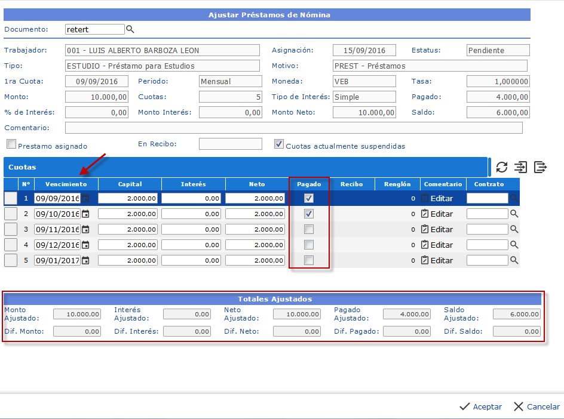Click the export icon with outward arrow
The width and height of the screenshot is (564, 419).
[540, 167]
